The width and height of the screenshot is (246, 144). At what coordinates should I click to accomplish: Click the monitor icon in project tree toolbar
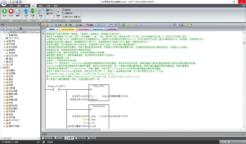pyautogui.click(x=21, y=29)
